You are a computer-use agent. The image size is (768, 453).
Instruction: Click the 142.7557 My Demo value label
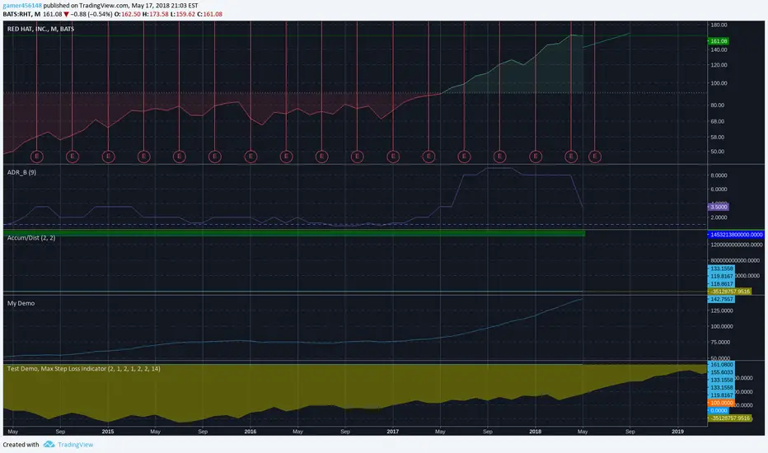721,299
